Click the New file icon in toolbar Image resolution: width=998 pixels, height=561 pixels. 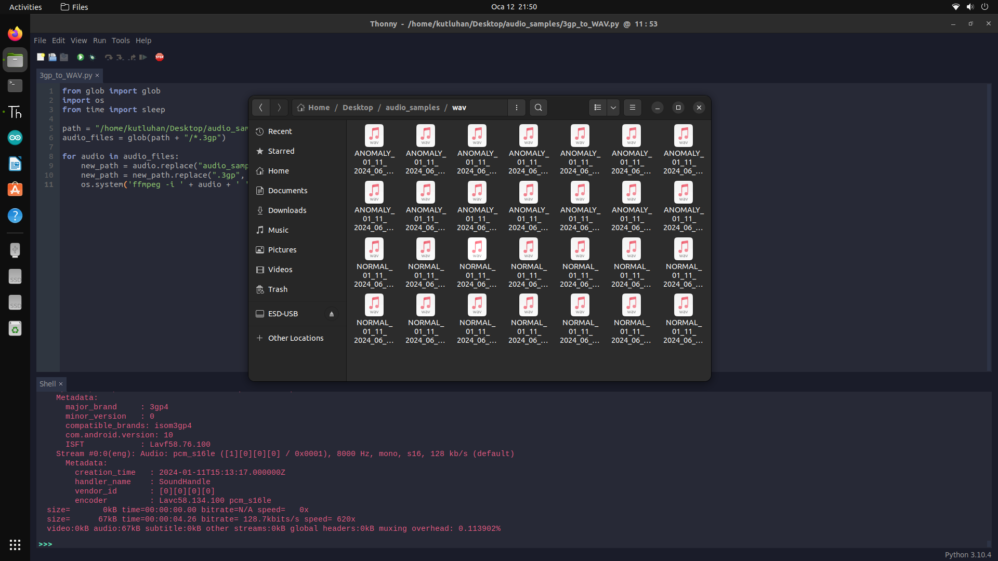pos(40,57)
